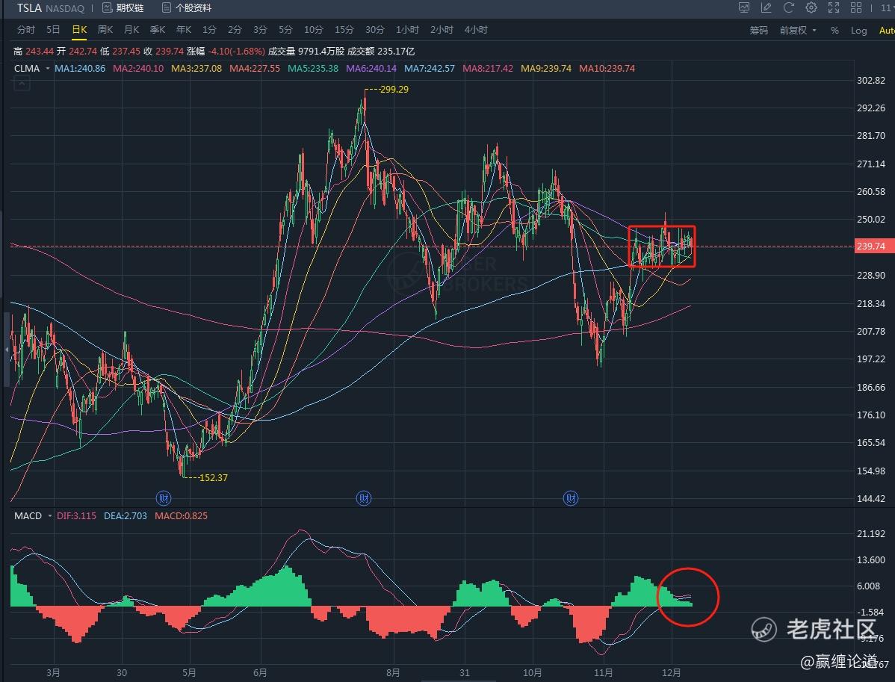Click the NASDAQ exchange label
The image size is (895, 682).
tap(64, 8)
